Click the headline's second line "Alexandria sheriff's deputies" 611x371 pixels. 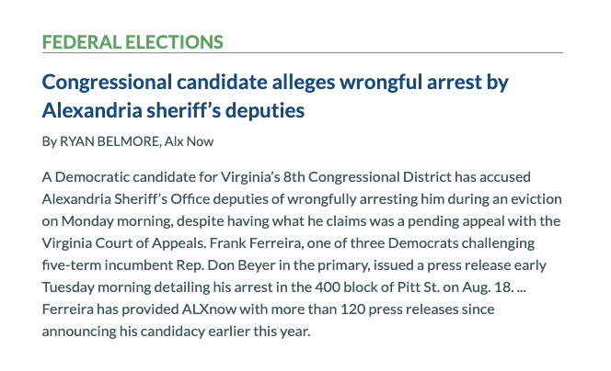click(173, 111)
